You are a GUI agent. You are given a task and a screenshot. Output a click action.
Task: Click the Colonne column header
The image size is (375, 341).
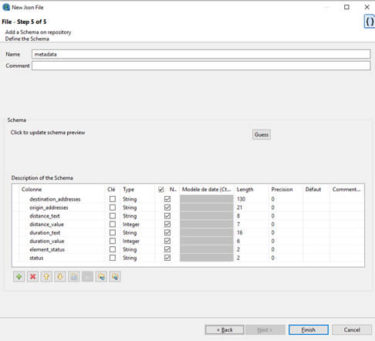(x=32, y=190)
